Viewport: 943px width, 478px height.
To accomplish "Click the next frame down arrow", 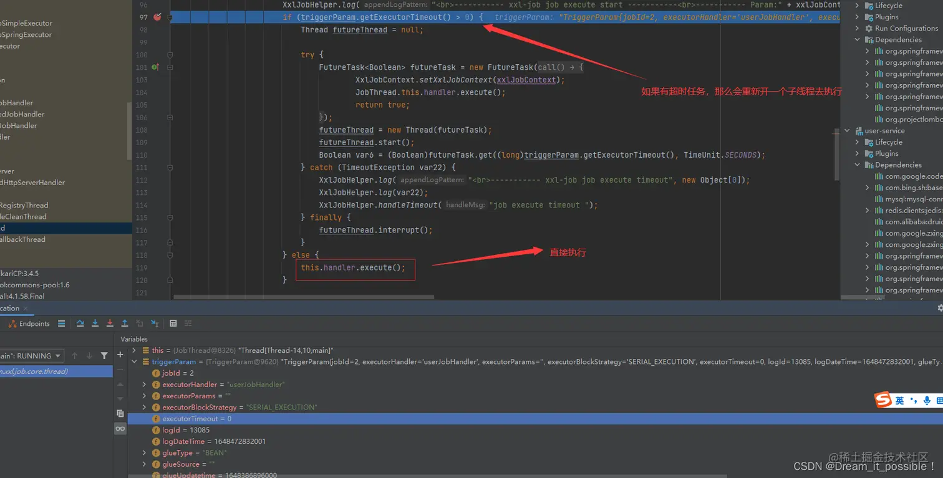I will tap(89, 356).
